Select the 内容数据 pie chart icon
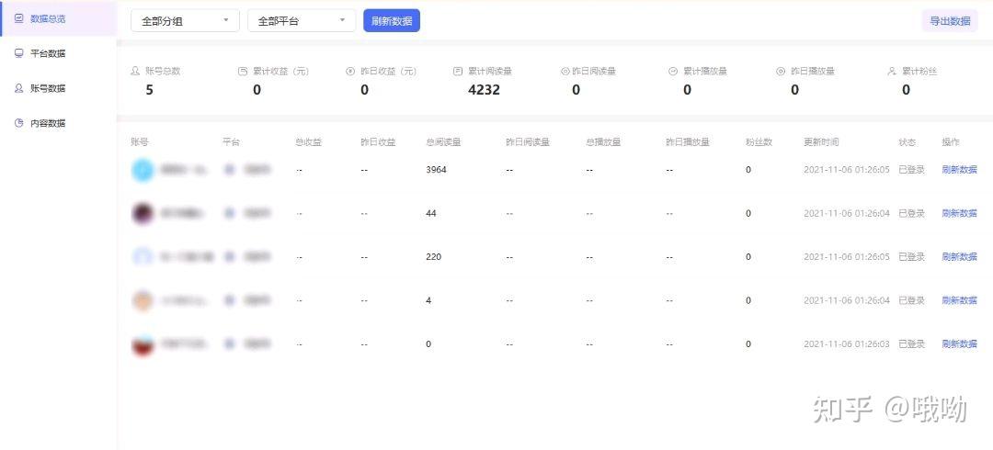This screenshot has height=450, width=993. pyautogui.click(x=19, y=123)
